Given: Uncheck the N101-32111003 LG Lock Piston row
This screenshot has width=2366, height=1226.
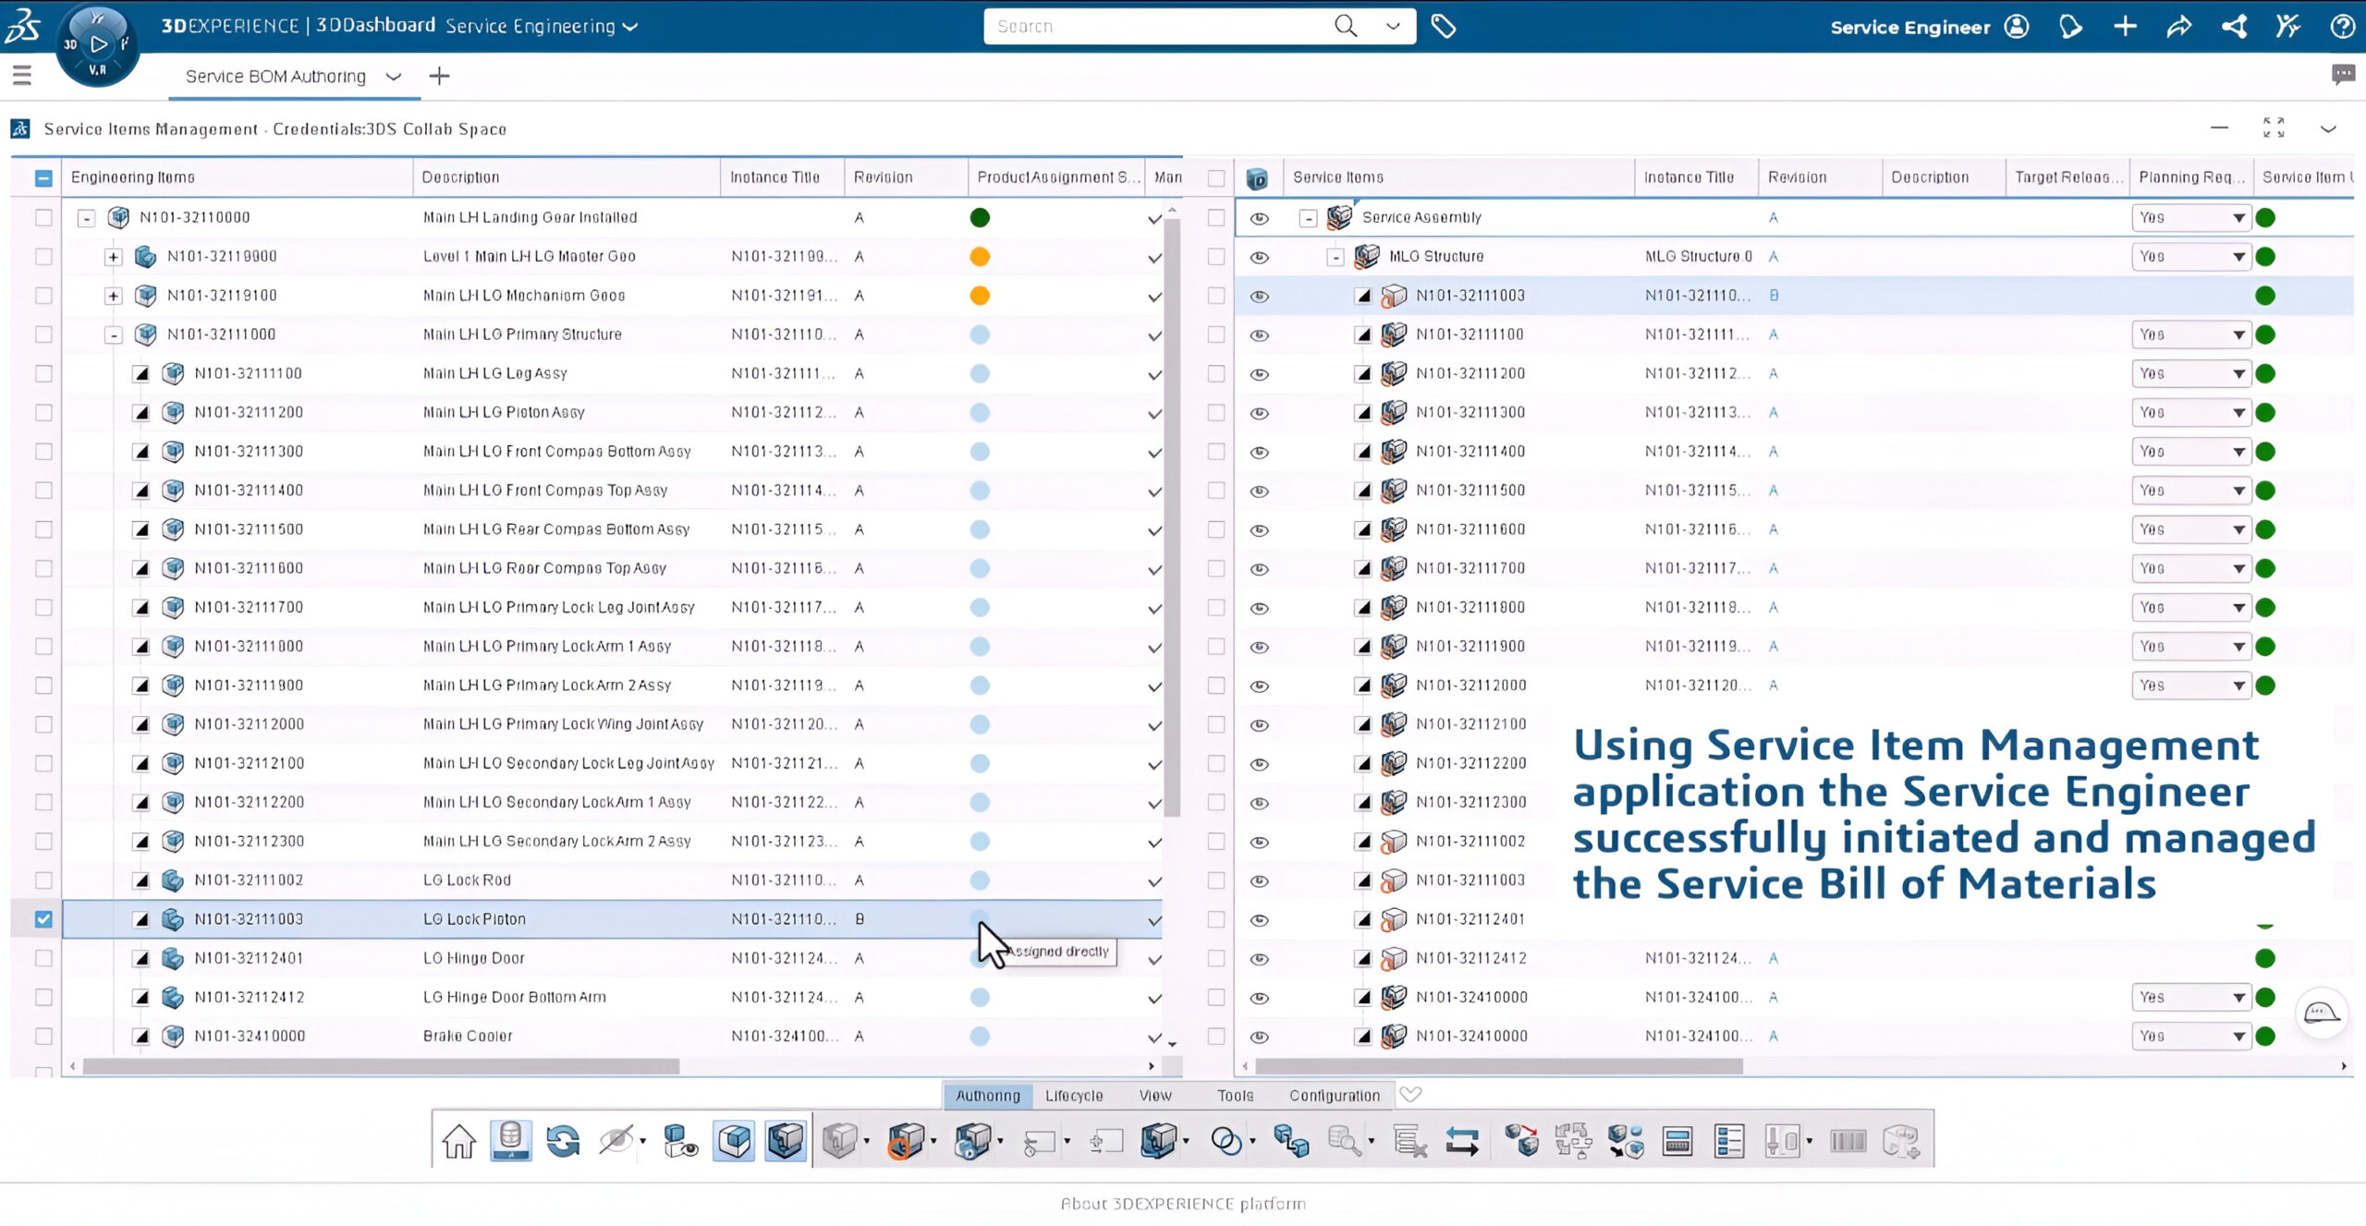Looking at the screenshot, I should (x=43, y=919).
